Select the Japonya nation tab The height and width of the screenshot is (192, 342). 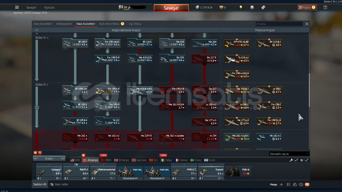[x=139, y=160]
